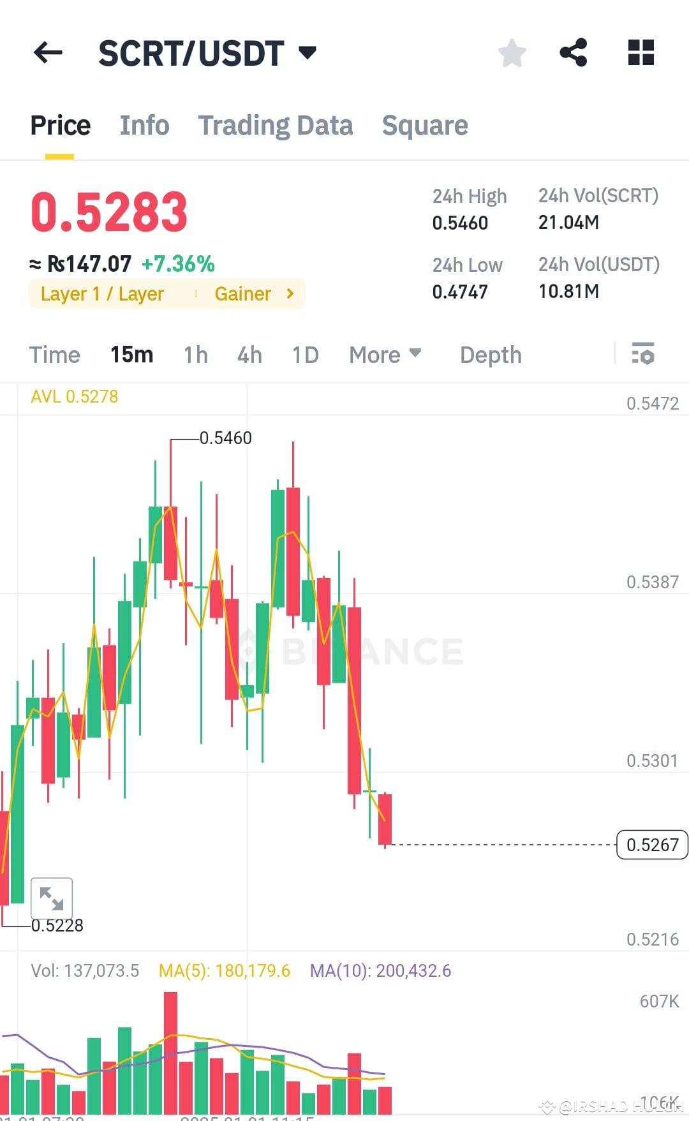Image resolution: width=689 pixels, height=1121 pixels.
Task: Navigate back using the back arrow
Action: coord(48,52)
